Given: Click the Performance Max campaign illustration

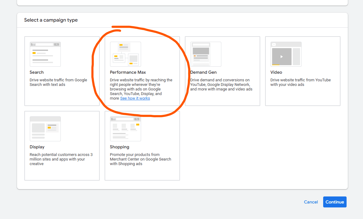Looking at the screenshot, I should pos(125,54).
